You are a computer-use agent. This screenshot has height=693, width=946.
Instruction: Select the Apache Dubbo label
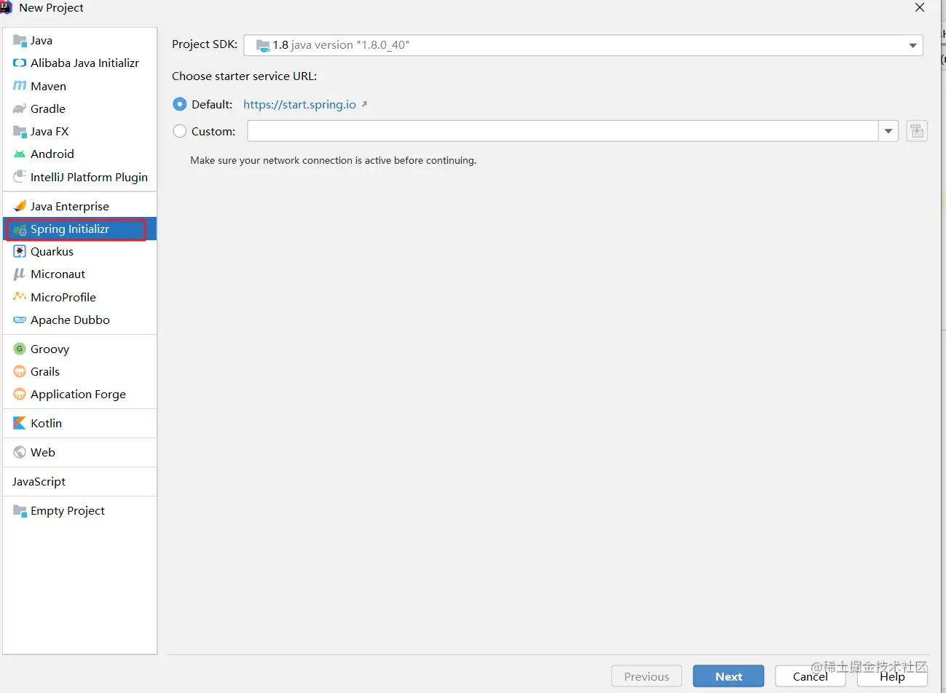(70, 320)
